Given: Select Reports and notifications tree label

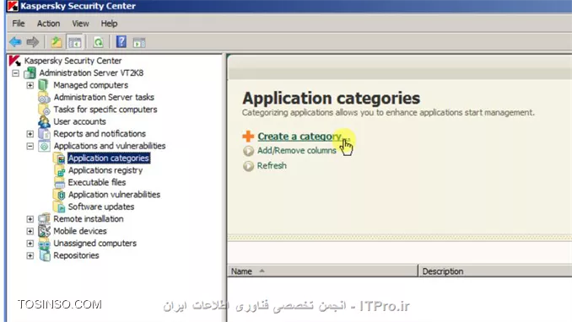Looking at the screenshot, I should (x=100, y=134).
